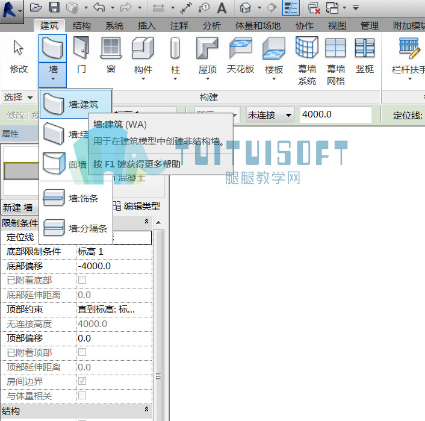Click the Redo arrow icon
This screenshot has height=421, width=425.
pyautogui.click(x=126, y=7)
